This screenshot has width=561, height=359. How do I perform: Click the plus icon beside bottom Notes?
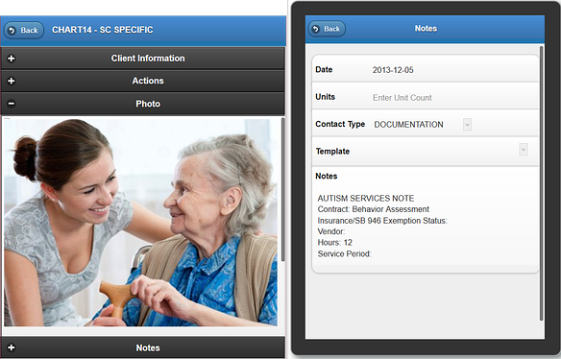pos(12,347)
